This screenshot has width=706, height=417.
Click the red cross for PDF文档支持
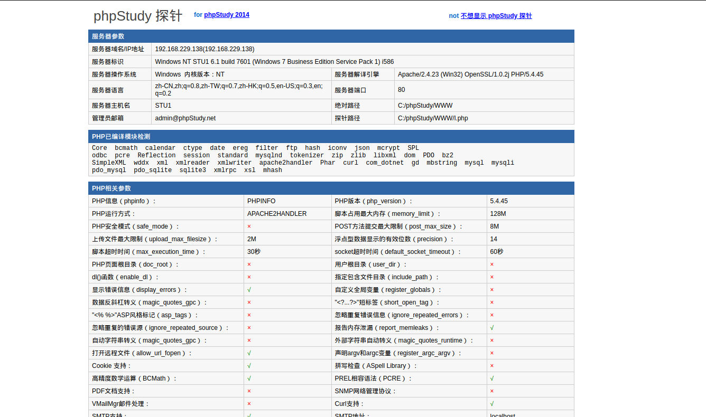249,391
